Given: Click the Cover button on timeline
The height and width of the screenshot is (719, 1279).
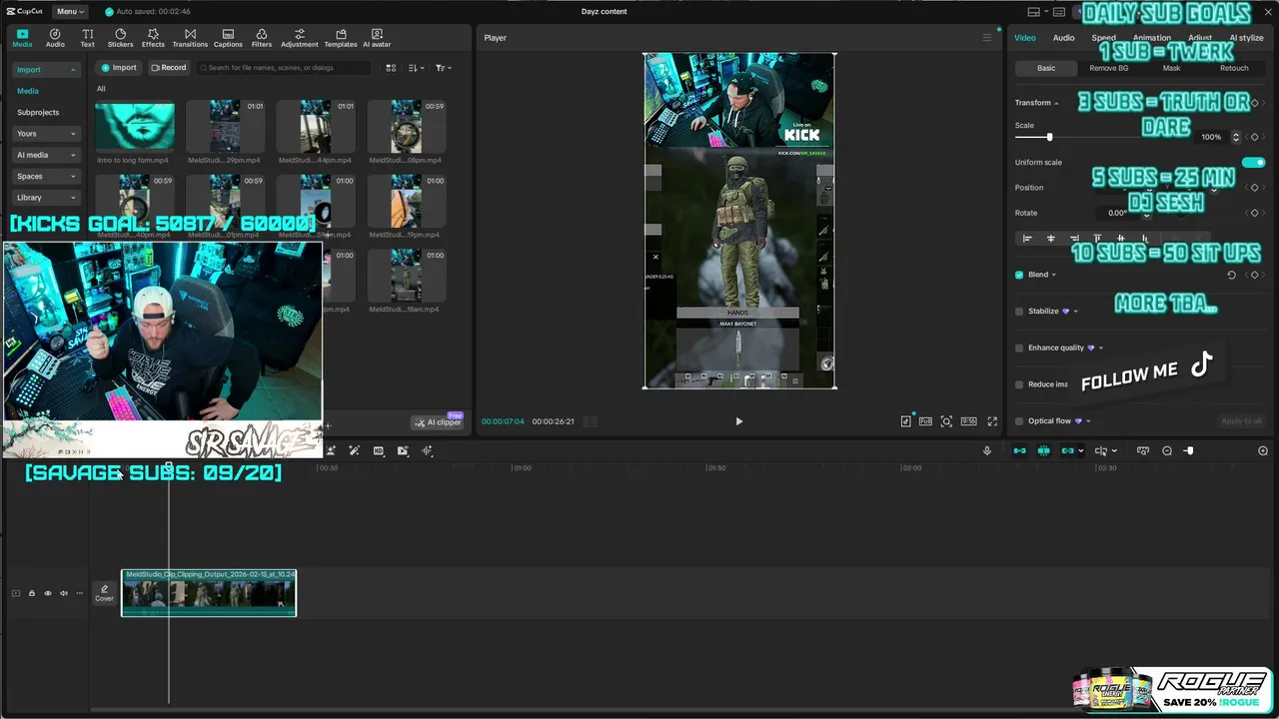Looking at the screenshot, I should pos(104,593).
